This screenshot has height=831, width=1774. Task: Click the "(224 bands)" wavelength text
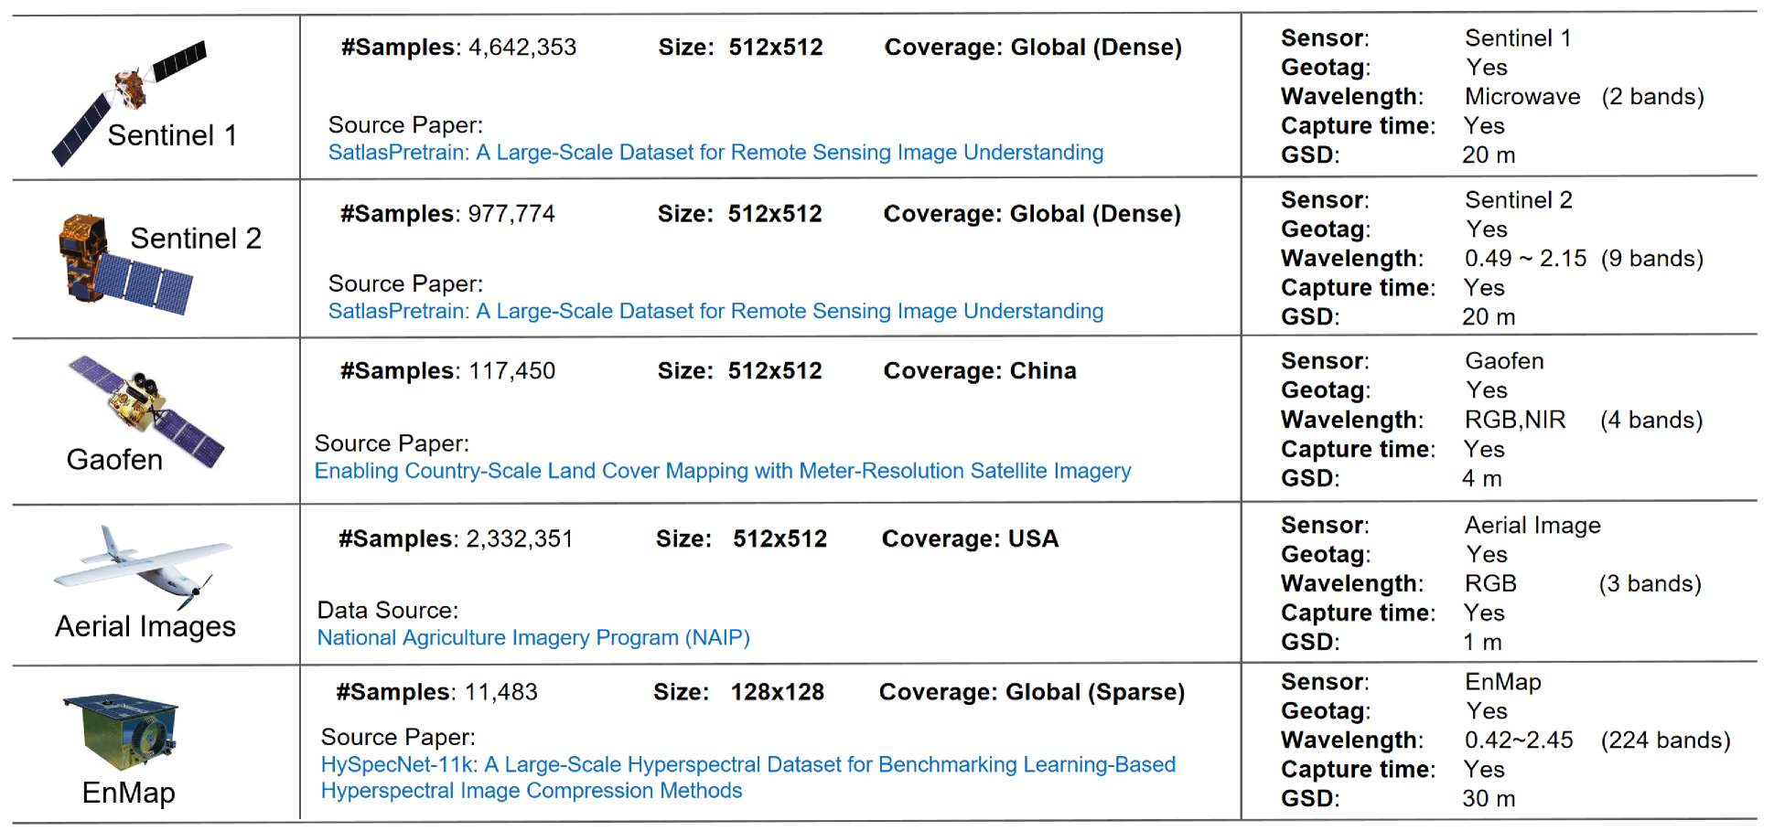1665,740
